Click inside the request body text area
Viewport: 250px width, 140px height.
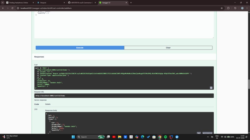(x=124, y=25)
